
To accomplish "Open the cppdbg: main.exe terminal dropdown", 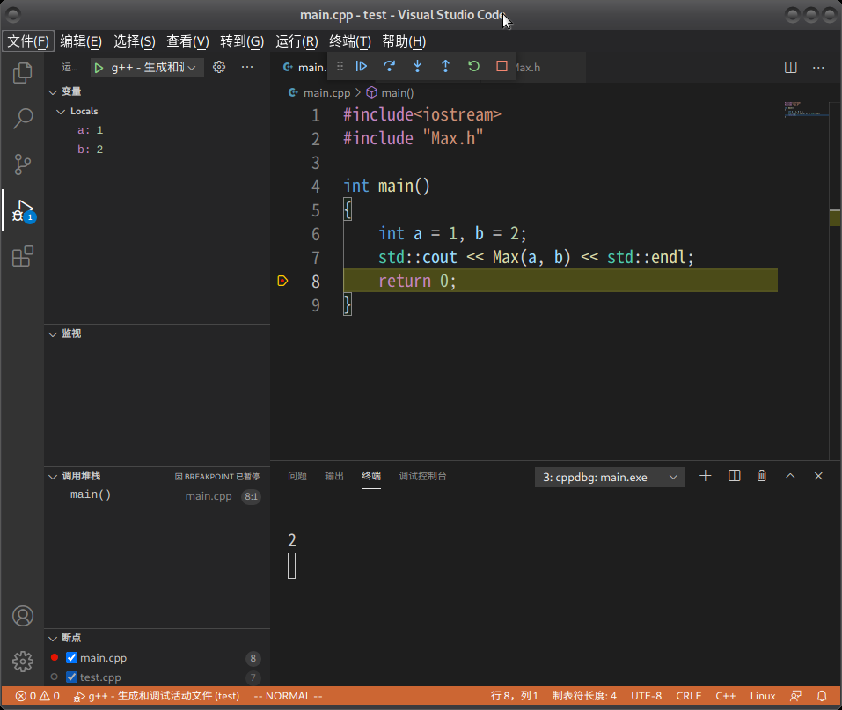I will 609,476.
